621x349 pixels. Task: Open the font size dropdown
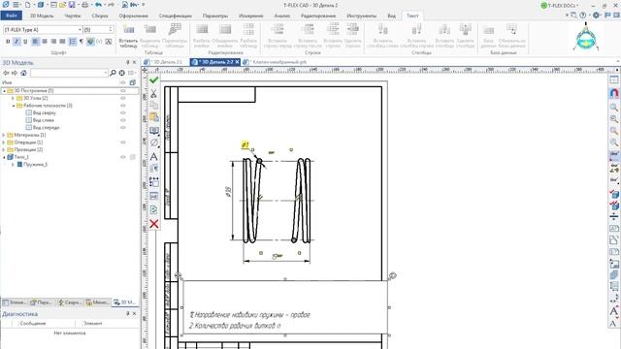111,30
